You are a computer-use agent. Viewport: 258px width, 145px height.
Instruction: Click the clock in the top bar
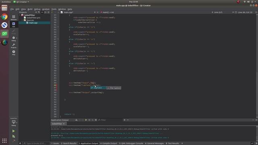coord(133,2)
